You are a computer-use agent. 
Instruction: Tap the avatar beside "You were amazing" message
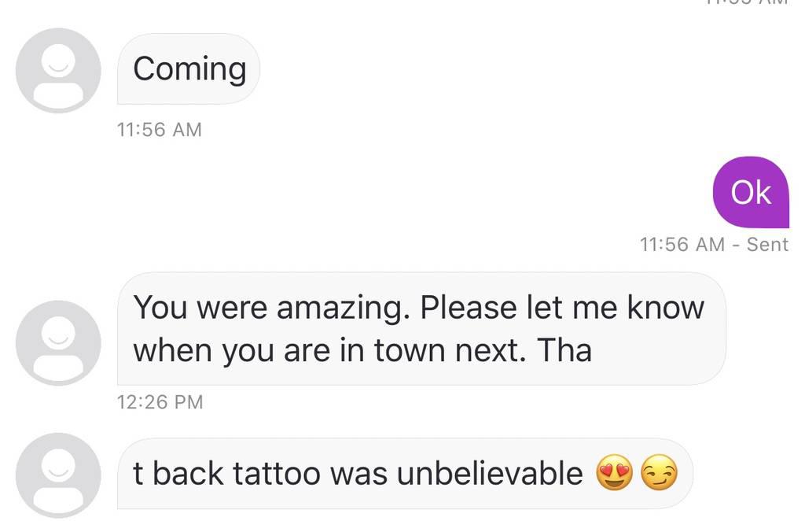[58, 343]
